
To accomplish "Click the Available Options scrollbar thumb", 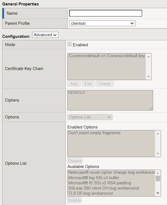I will 158,179.
